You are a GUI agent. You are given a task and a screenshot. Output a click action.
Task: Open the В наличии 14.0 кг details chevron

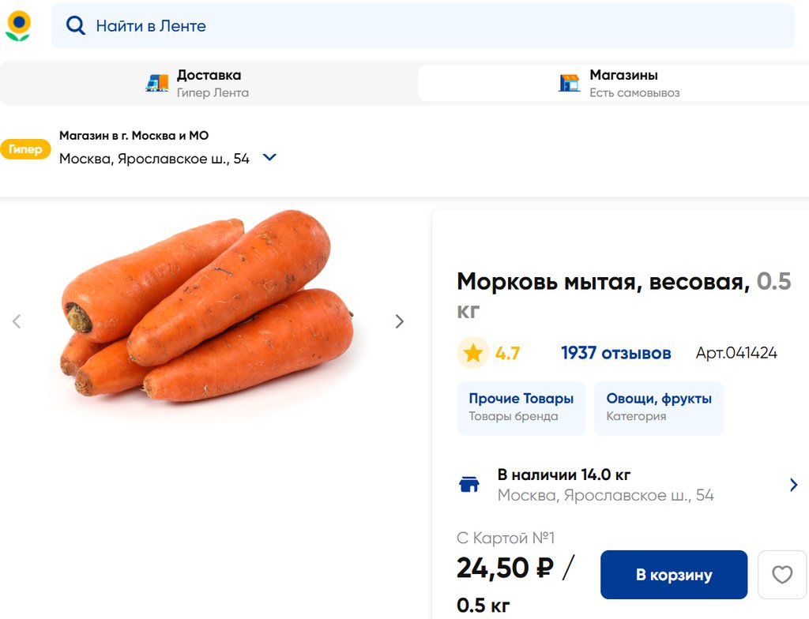[793, 485]
